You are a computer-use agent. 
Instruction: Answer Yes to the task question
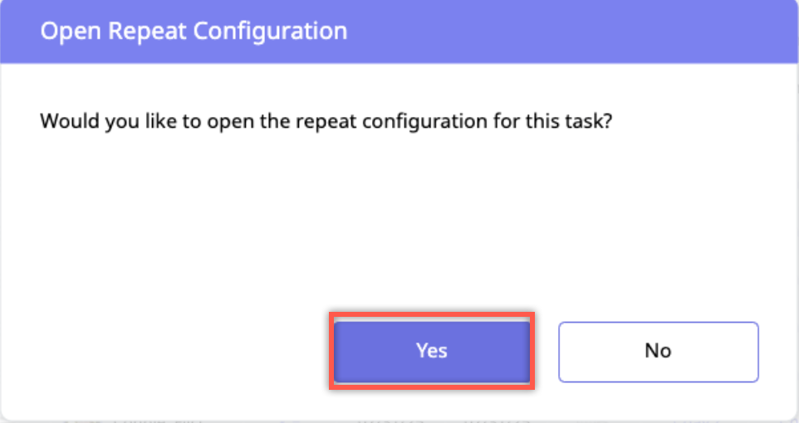point(432,351)
